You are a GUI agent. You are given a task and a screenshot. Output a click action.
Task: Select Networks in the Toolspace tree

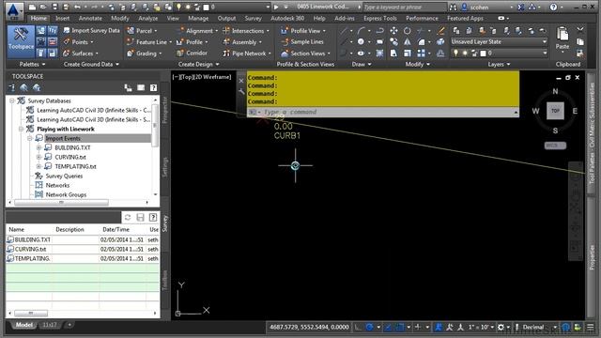click(x=57, y=185)
